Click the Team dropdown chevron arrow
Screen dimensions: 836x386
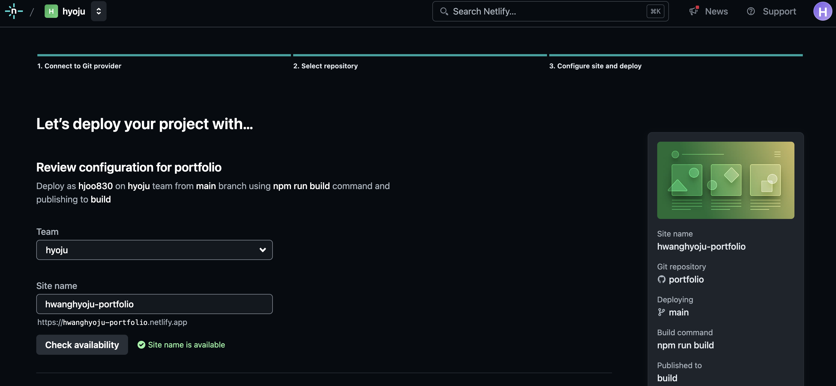click(262, 250)
